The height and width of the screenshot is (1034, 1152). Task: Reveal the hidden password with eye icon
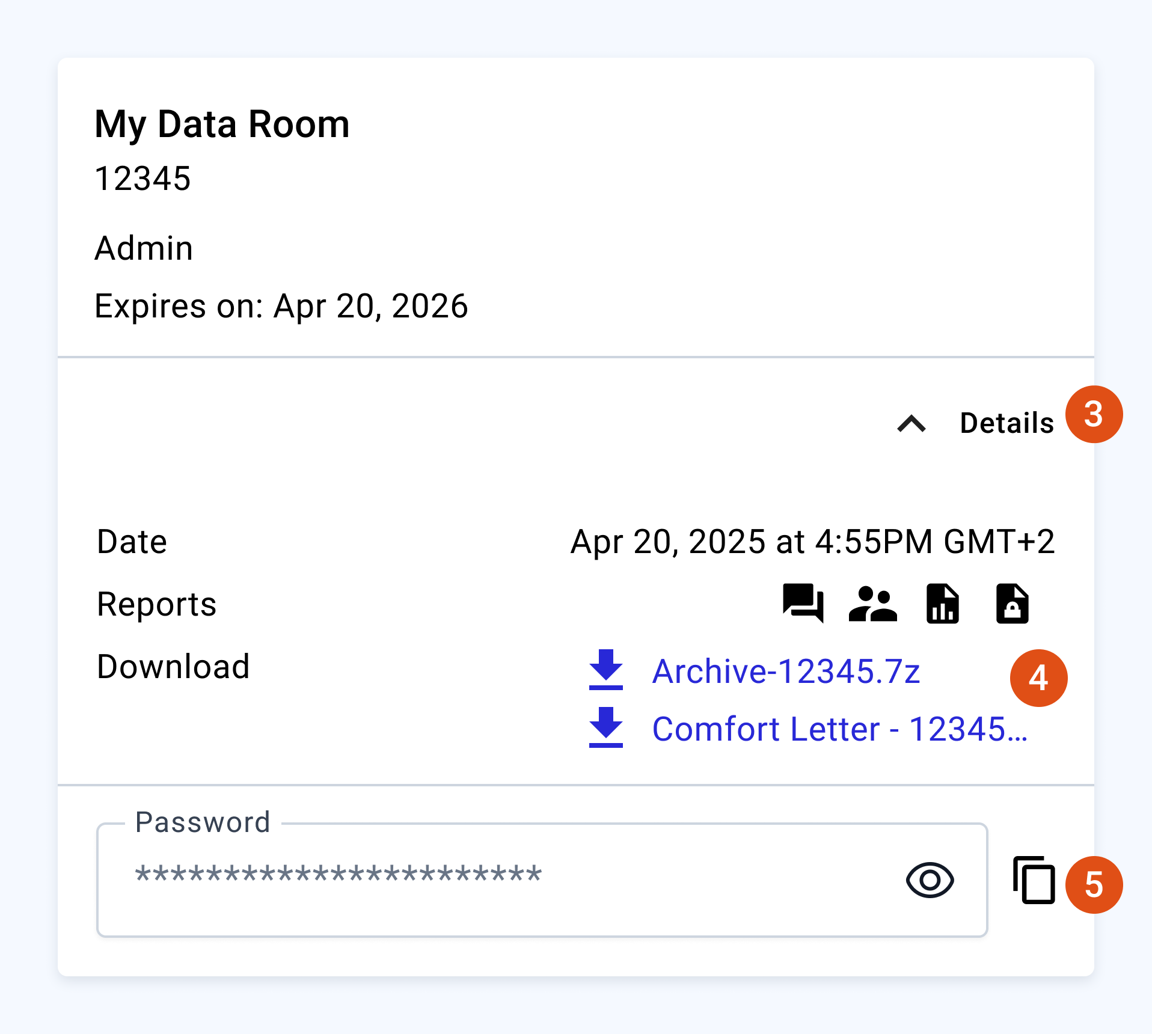tap(930, 880)
